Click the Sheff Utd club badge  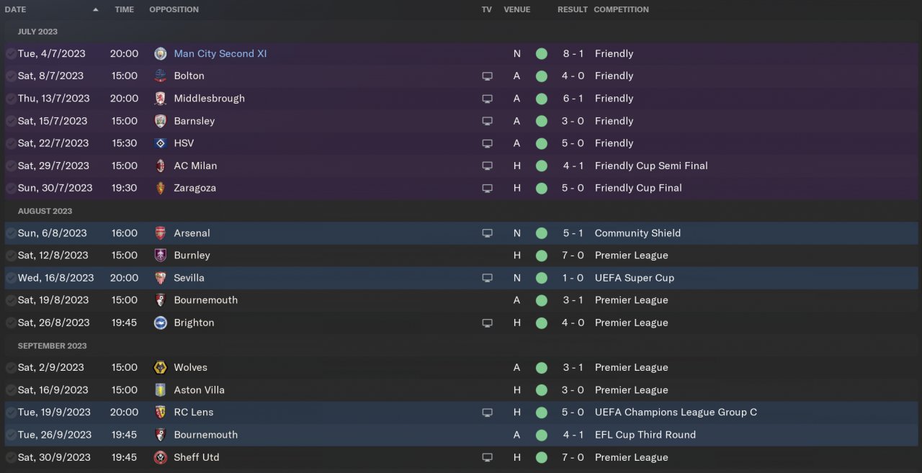(x=161, y=457)
